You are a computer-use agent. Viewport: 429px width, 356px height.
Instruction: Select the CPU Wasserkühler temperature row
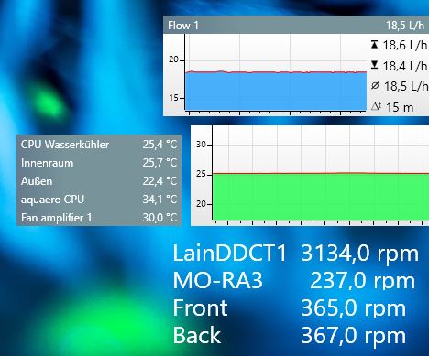[99, 145]
